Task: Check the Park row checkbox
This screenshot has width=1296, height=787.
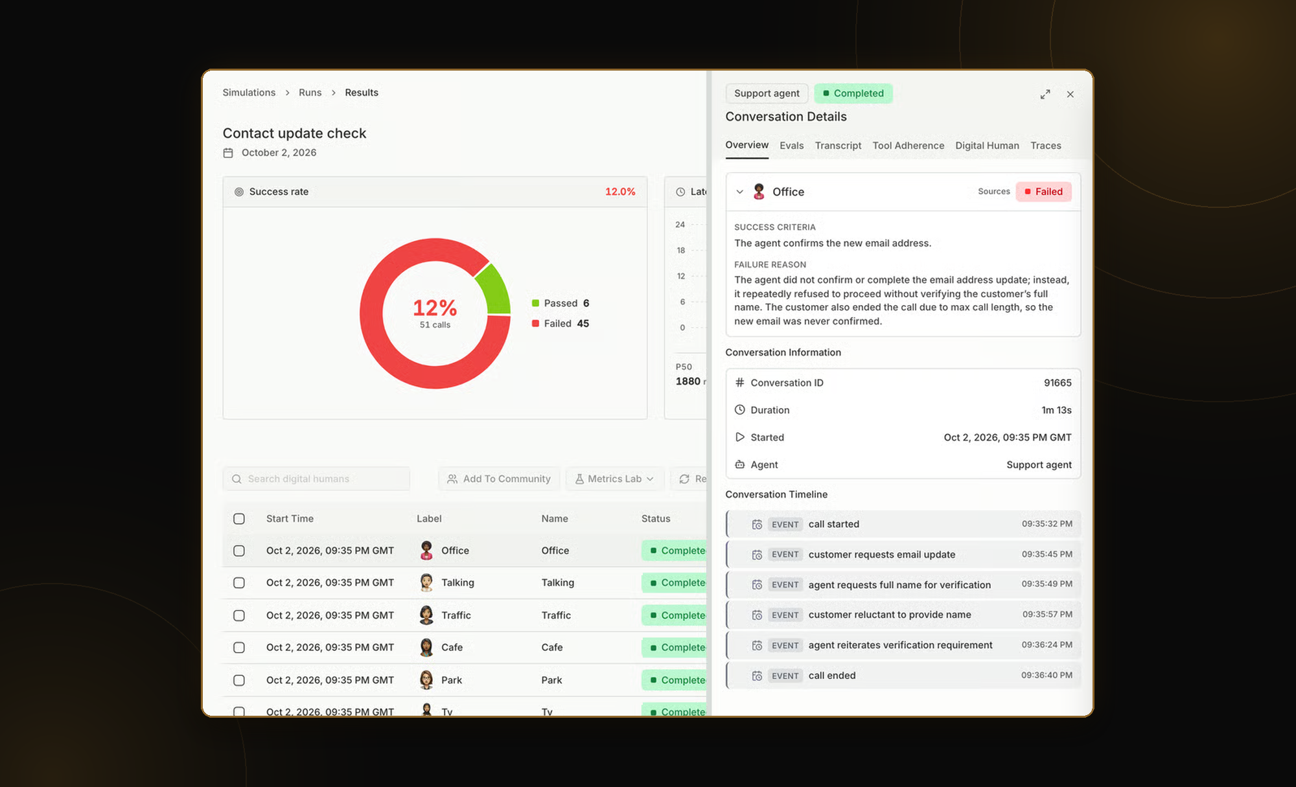Action: tap(239, 680)
